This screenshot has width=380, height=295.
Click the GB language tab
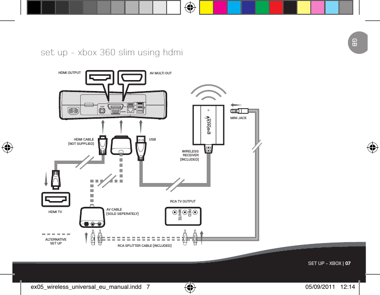pos(358,42)
